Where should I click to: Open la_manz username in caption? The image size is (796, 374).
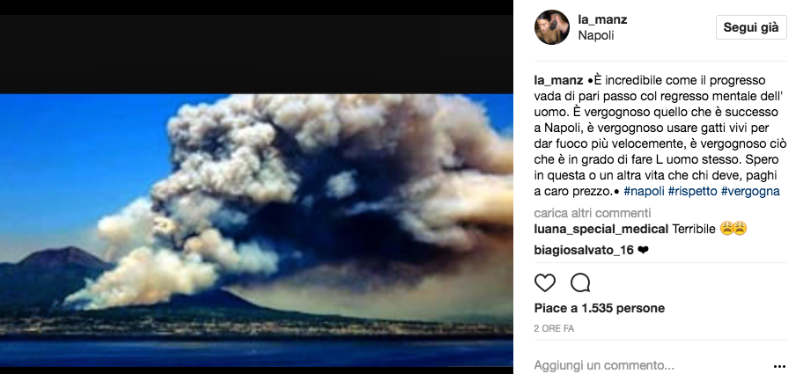pos(558,81)
